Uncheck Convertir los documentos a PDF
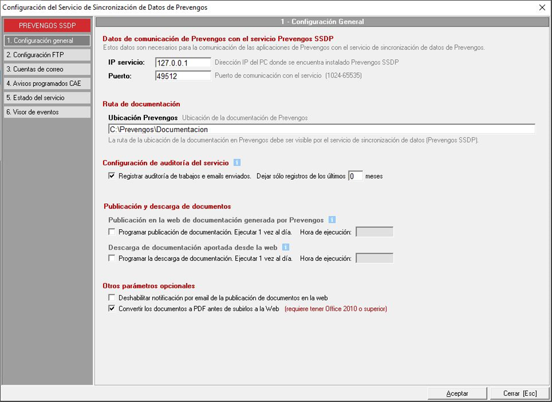 point(112,308)
